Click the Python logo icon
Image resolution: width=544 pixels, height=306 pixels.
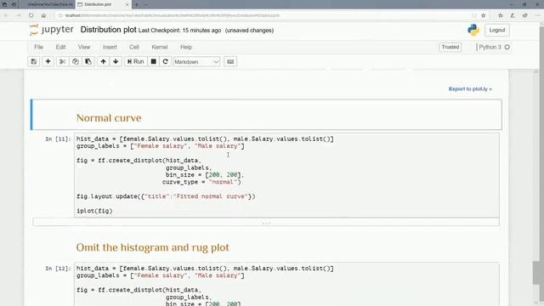473,30
